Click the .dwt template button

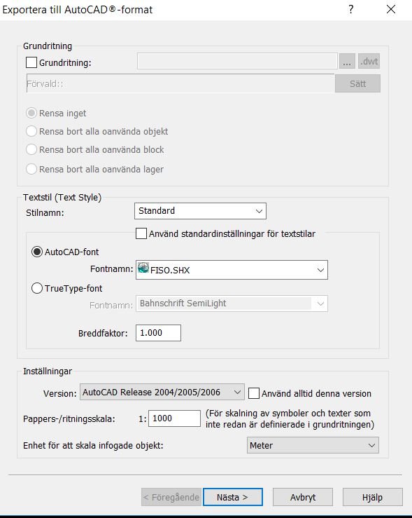[369, 61]
